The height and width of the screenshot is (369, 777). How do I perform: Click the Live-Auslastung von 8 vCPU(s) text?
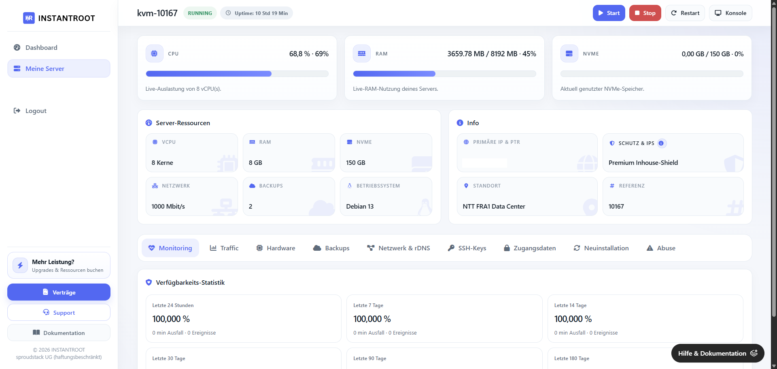(x=183, y=89)
